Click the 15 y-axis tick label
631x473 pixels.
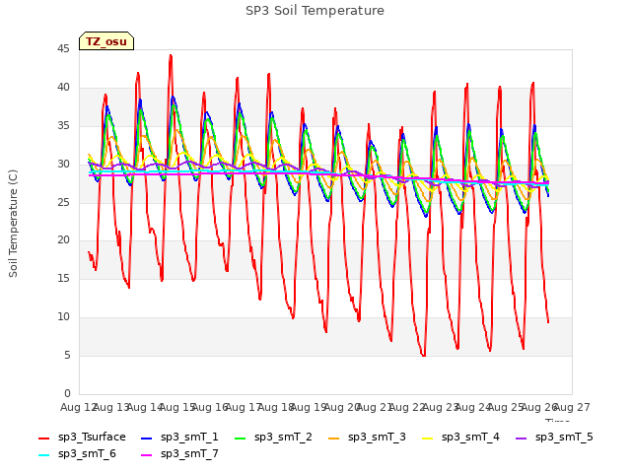[63, 278]
